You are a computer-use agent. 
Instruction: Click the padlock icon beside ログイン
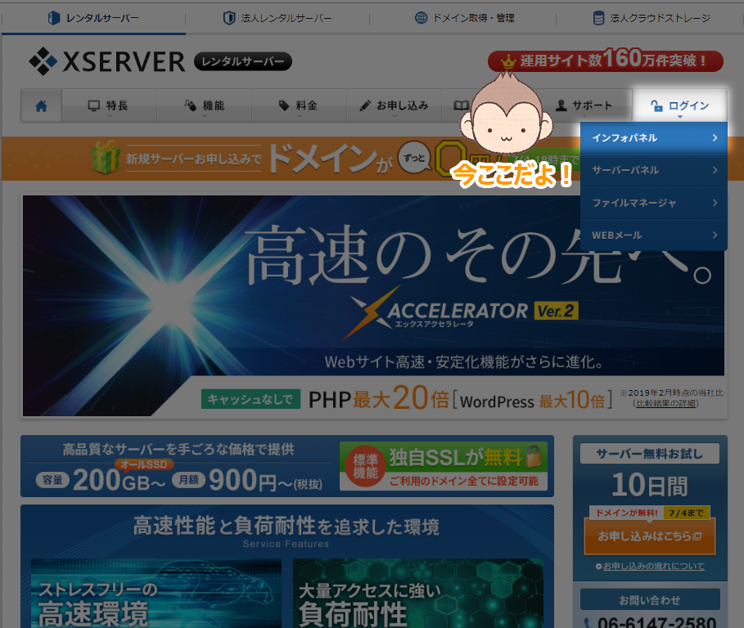(656, 105)
